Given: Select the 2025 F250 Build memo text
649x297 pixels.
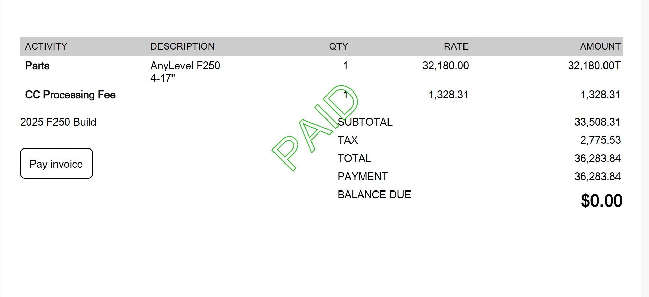Looking at the screenshot, I should [58, 122].
